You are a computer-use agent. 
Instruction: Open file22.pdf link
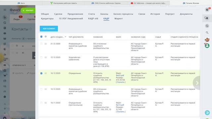[x=120, y=76]
